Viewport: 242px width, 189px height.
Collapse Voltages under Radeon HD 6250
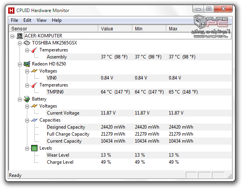click(x=27, y=71)
